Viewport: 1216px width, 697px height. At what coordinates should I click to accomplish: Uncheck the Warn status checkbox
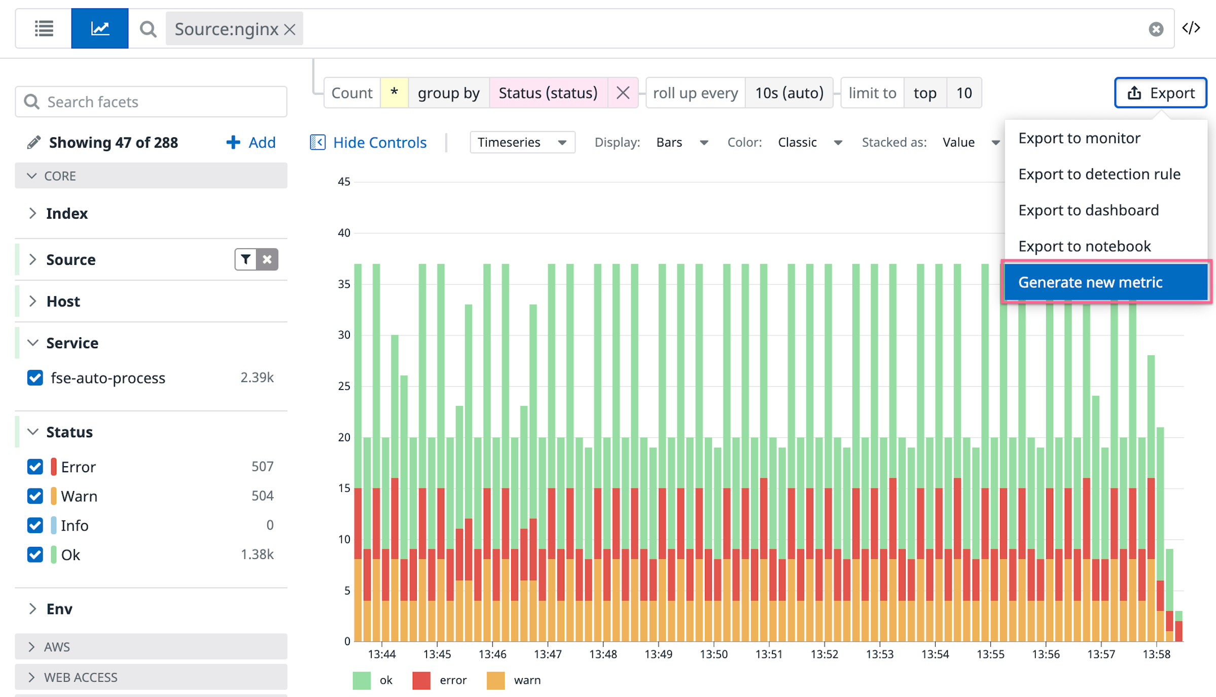(35, 496)
